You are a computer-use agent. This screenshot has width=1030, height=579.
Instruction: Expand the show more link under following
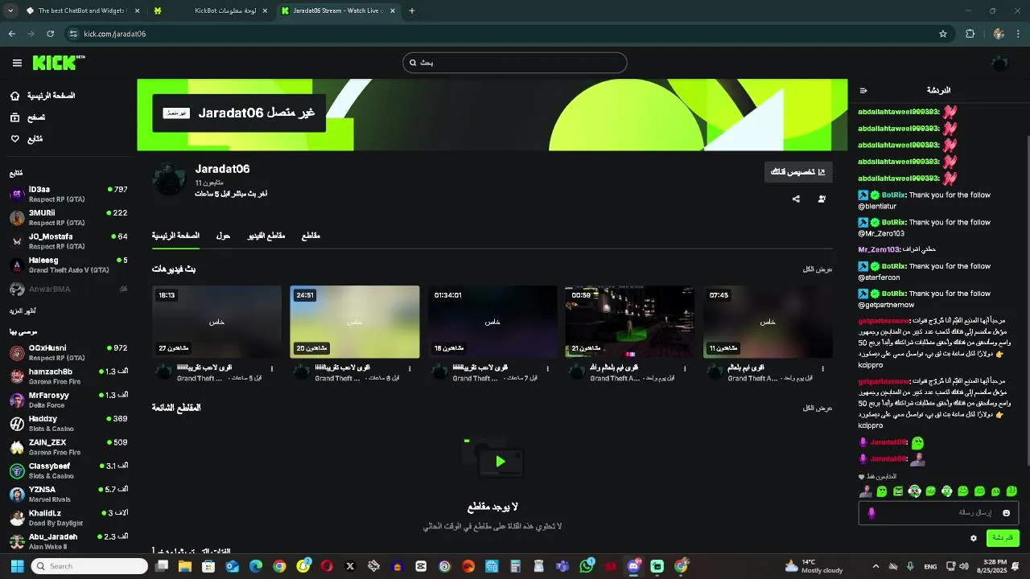click(x=23, y=310)
